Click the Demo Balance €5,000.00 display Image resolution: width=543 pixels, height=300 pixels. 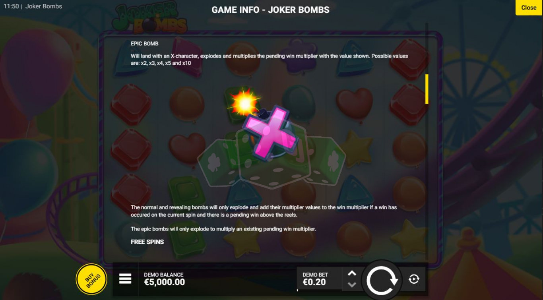[164, 279]
